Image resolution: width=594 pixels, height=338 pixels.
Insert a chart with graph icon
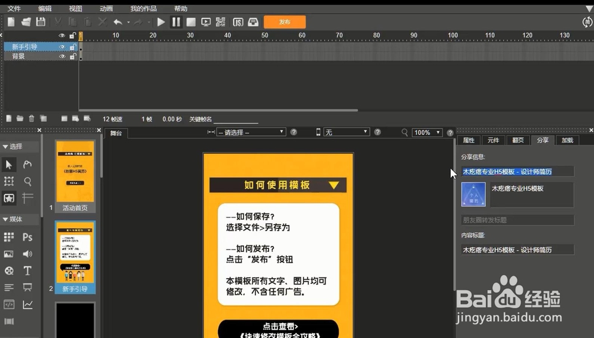click(x=28, y=304)
